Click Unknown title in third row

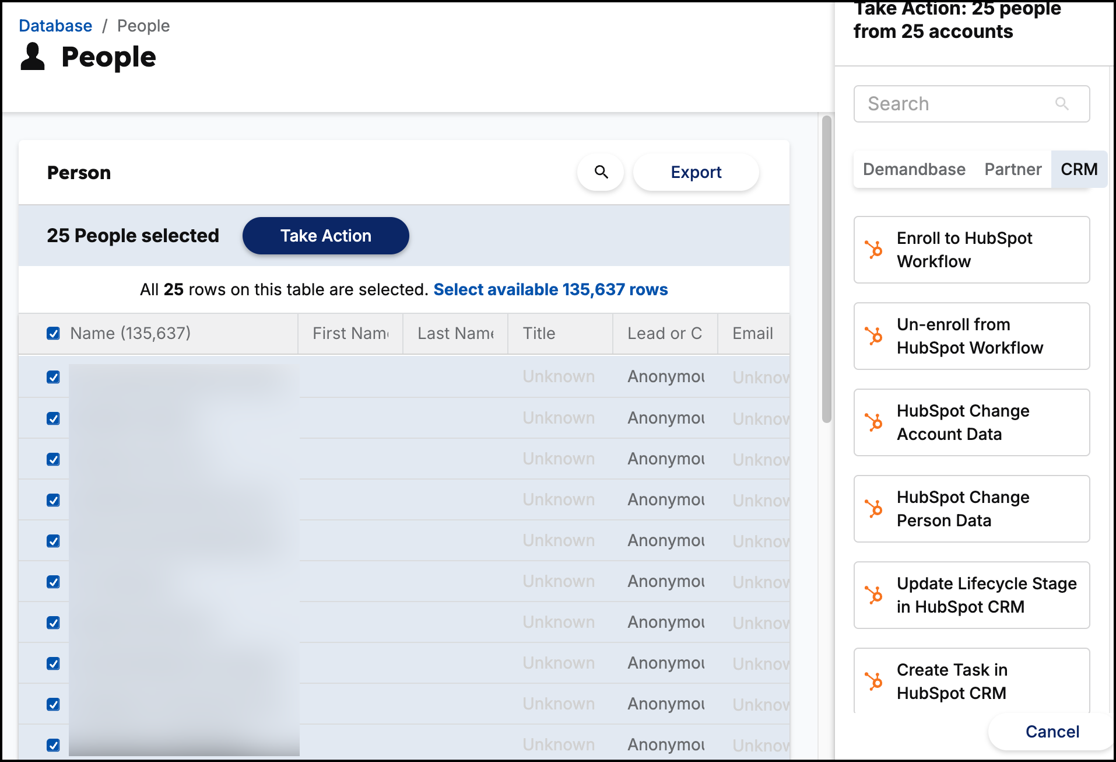tap(559, 459)
